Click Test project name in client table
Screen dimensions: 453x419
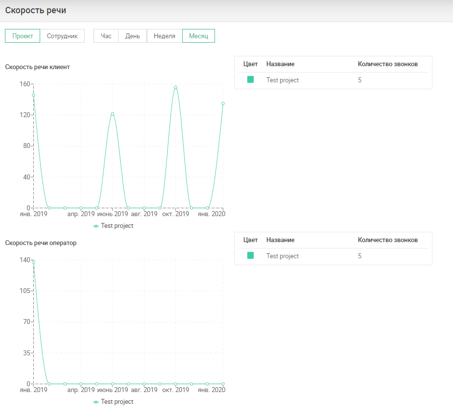pyautogui.click(x=282, y=80)
